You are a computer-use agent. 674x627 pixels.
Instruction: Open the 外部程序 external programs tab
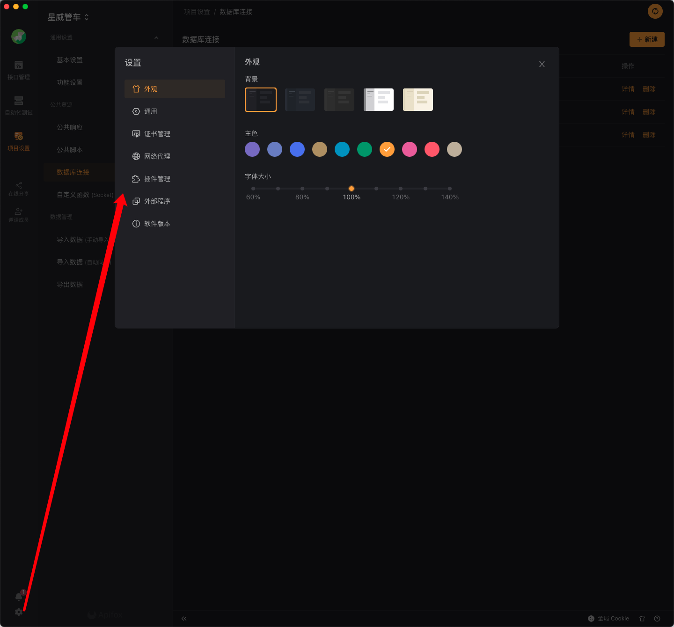click(175, 201)
